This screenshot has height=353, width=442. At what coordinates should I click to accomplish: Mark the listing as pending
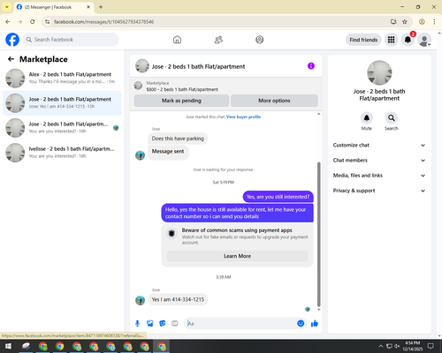pos(181,101)
